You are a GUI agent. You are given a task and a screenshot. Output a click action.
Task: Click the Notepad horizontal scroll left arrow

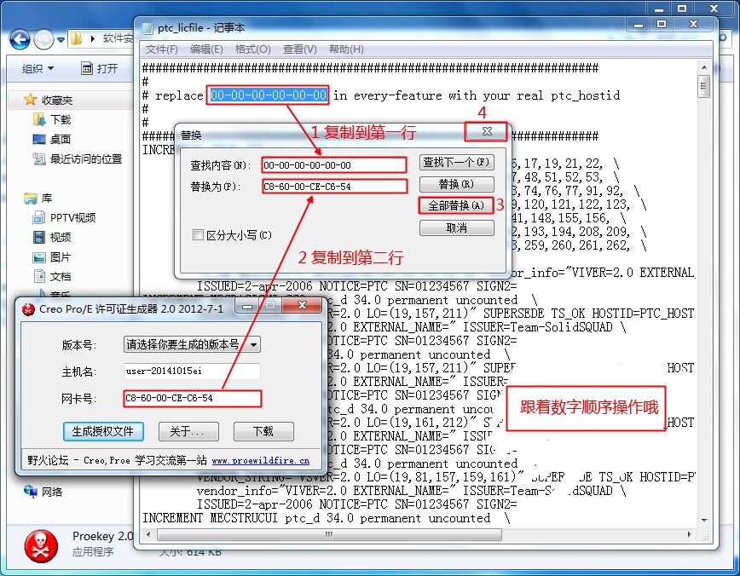coord(148,534)
